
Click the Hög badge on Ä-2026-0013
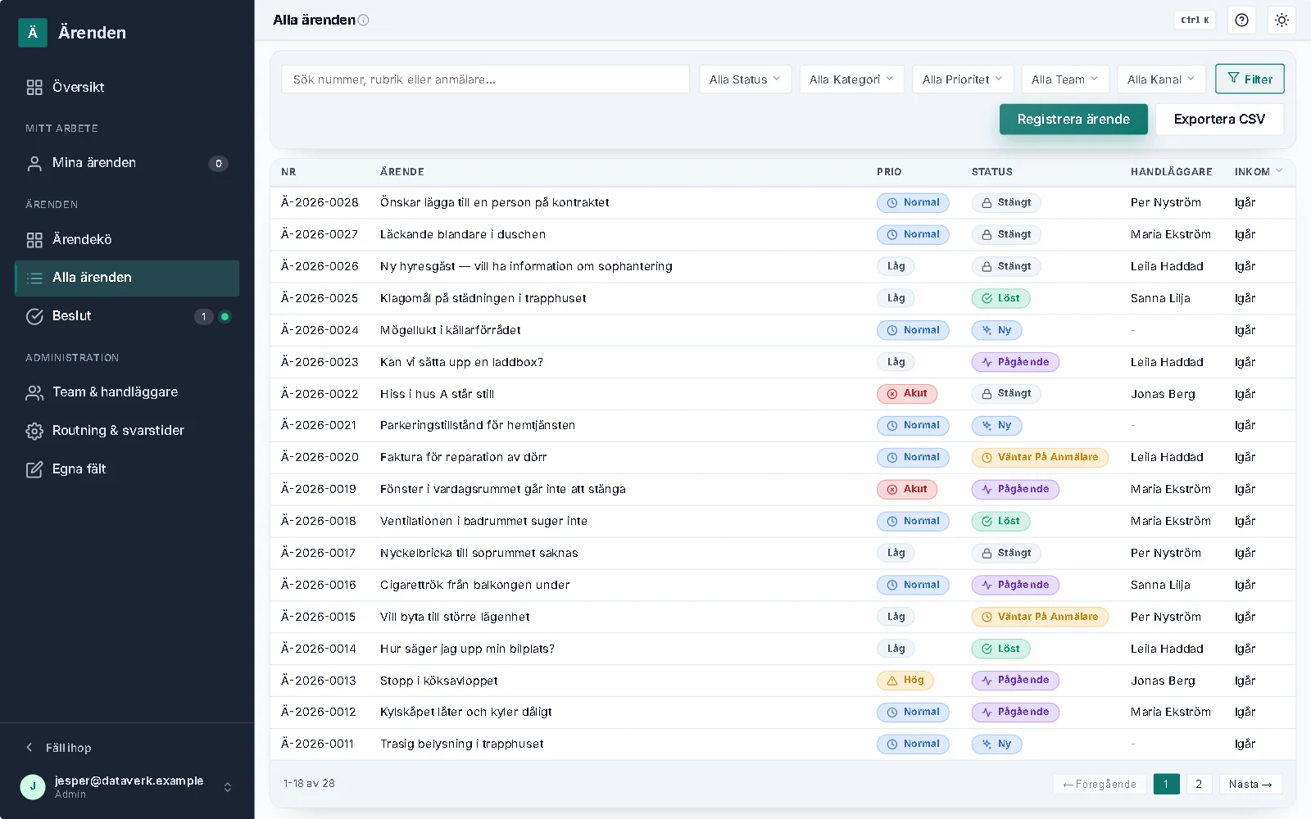coord(905,681)
